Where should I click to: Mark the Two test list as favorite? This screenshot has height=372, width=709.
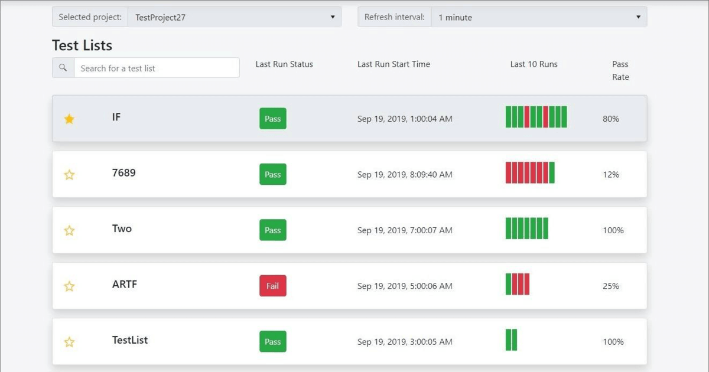click(x=69, y=230)
